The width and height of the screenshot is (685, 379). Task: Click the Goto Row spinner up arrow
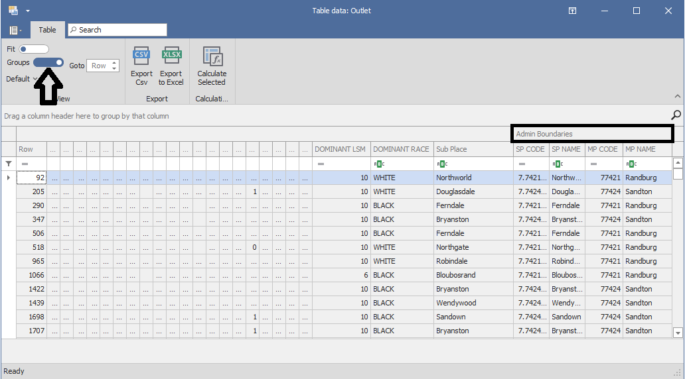(115, 63)
